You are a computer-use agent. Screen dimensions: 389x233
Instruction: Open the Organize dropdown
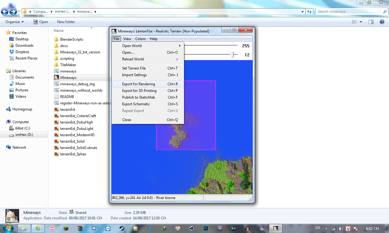[14, 22]
